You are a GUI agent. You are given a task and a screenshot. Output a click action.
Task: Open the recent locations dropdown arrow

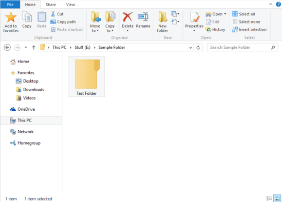coord(26,47)
